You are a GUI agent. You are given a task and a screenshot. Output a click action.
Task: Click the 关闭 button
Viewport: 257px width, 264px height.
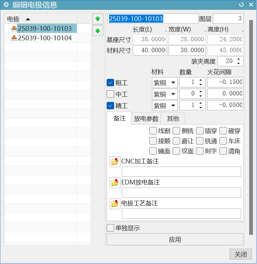tap(240, 254)
